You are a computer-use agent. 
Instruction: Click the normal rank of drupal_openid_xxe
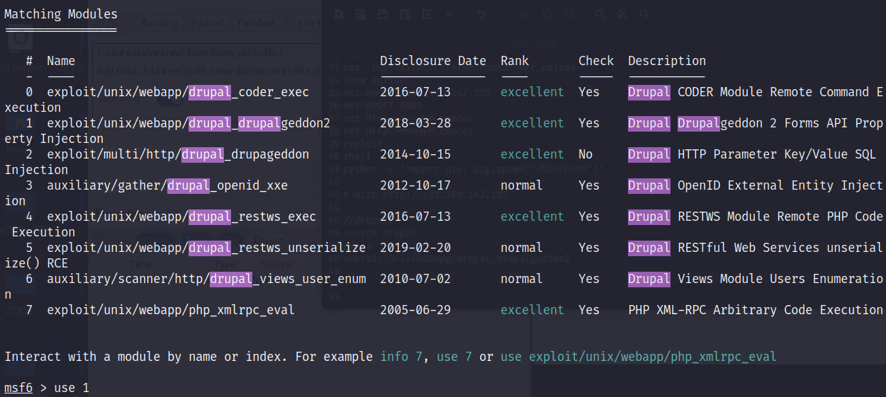522,185
